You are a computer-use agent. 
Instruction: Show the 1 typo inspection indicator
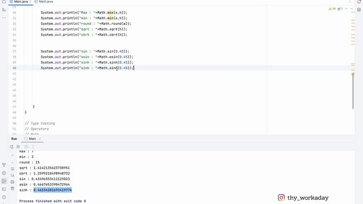(x=340, y=9)
